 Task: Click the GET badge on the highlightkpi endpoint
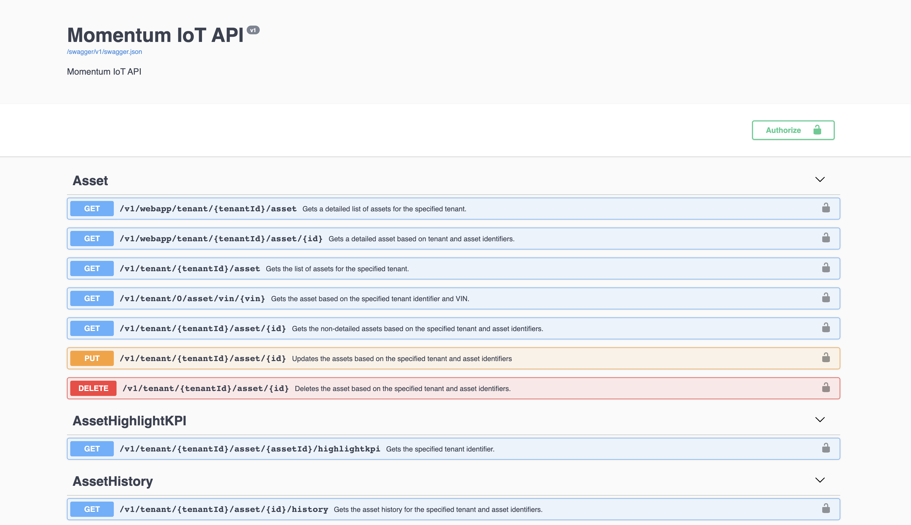91,448
